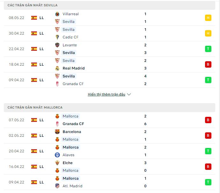The image size is (220, 193).
Task: Click red B badge for Mallorca-Granada CF
Action: pyautogui.click(x=208, y=120)
